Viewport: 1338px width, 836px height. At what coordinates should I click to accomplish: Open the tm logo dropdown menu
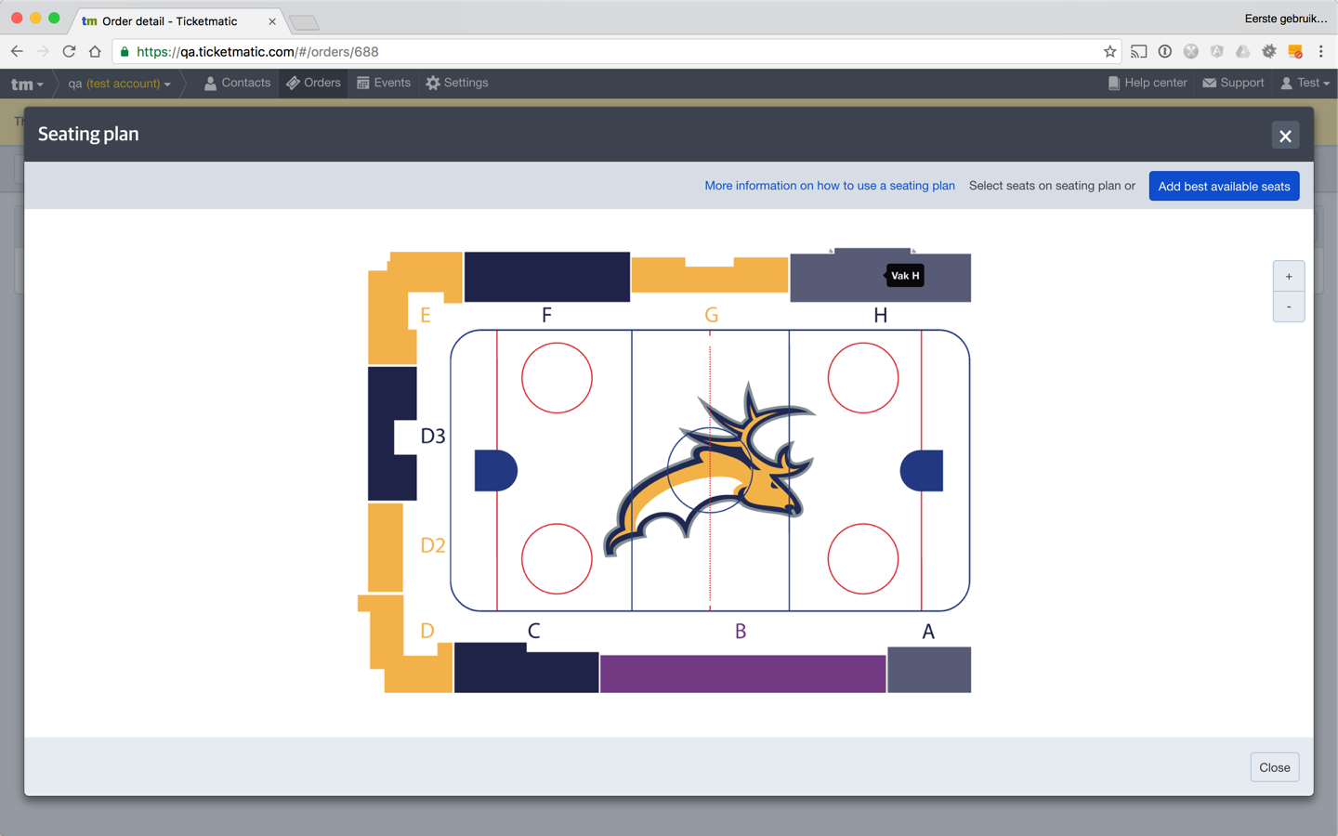pos(27,84)
